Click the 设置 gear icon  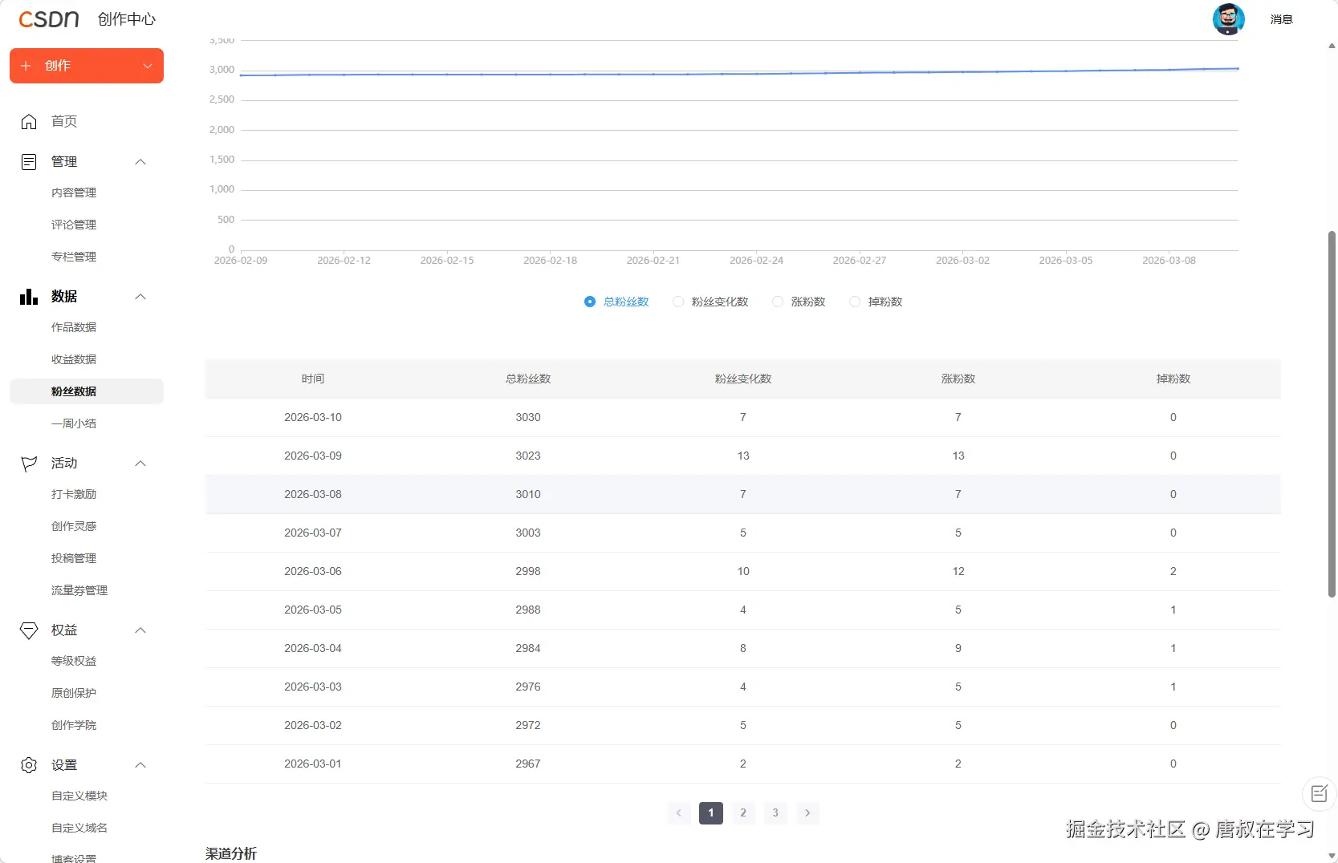click(29, 765)
